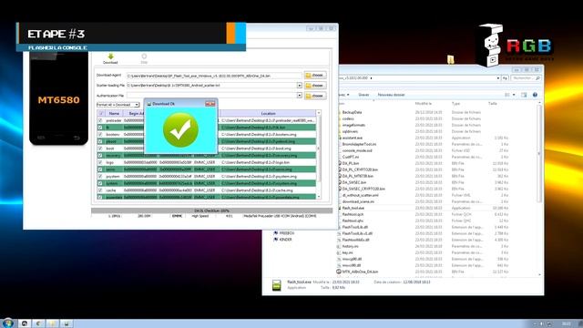Screen dimensions: 583x328
Task: Toggle the logo partition checkbox
Action: click(100, 162)
